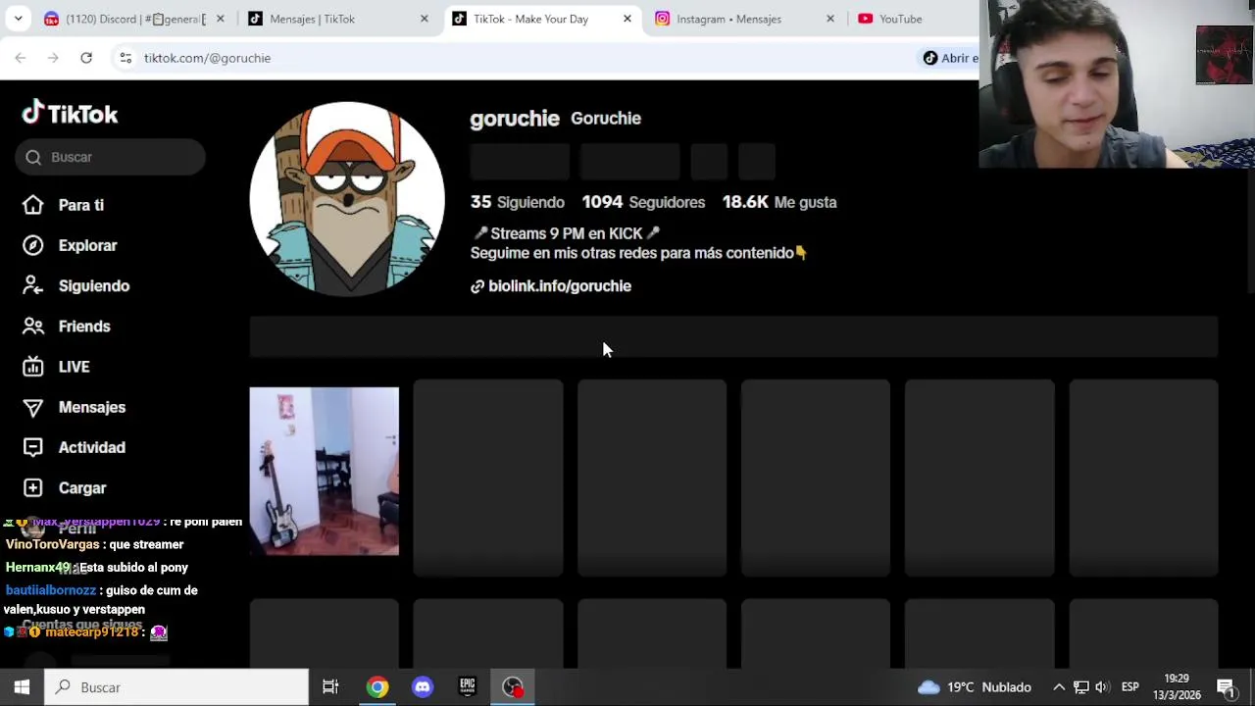Go to the Siguiendo section
1255x706 pixels.
click(x=94, y=285)
